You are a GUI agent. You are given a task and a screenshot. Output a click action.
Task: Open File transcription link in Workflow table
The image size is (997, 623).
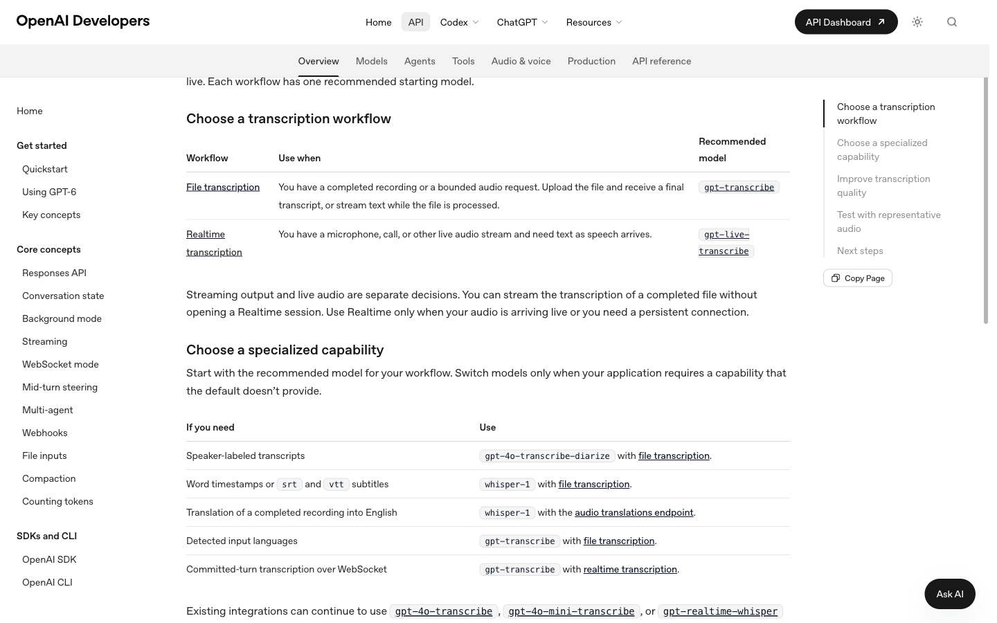[x=223, y=187]
